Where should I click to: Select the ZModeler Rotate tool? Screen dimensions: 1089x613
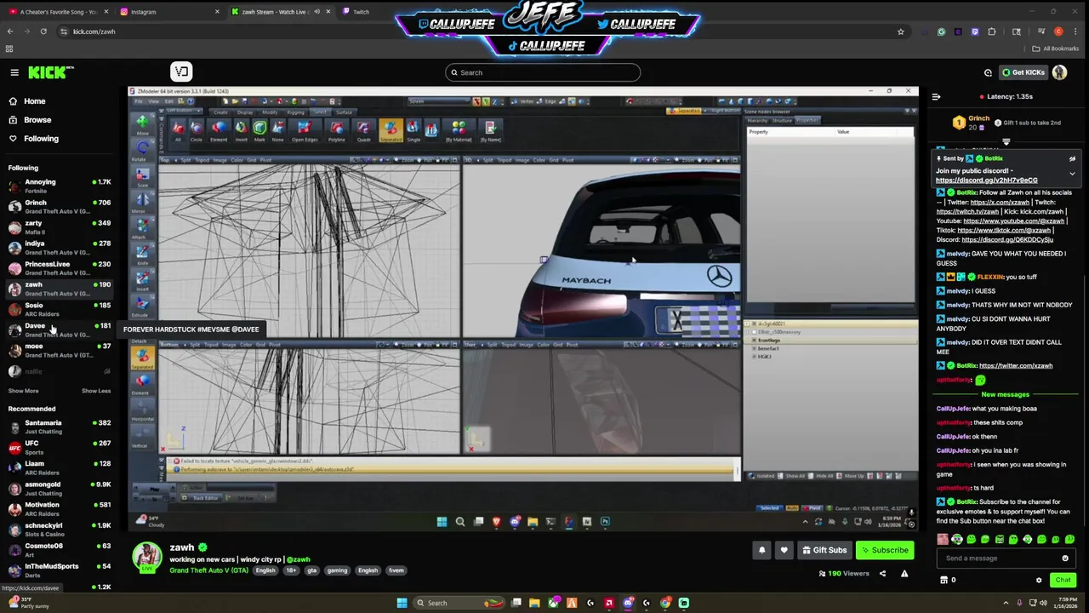[142, 148]
